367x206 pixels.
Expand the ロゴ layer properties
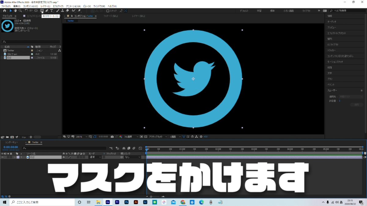click(15, 157)
